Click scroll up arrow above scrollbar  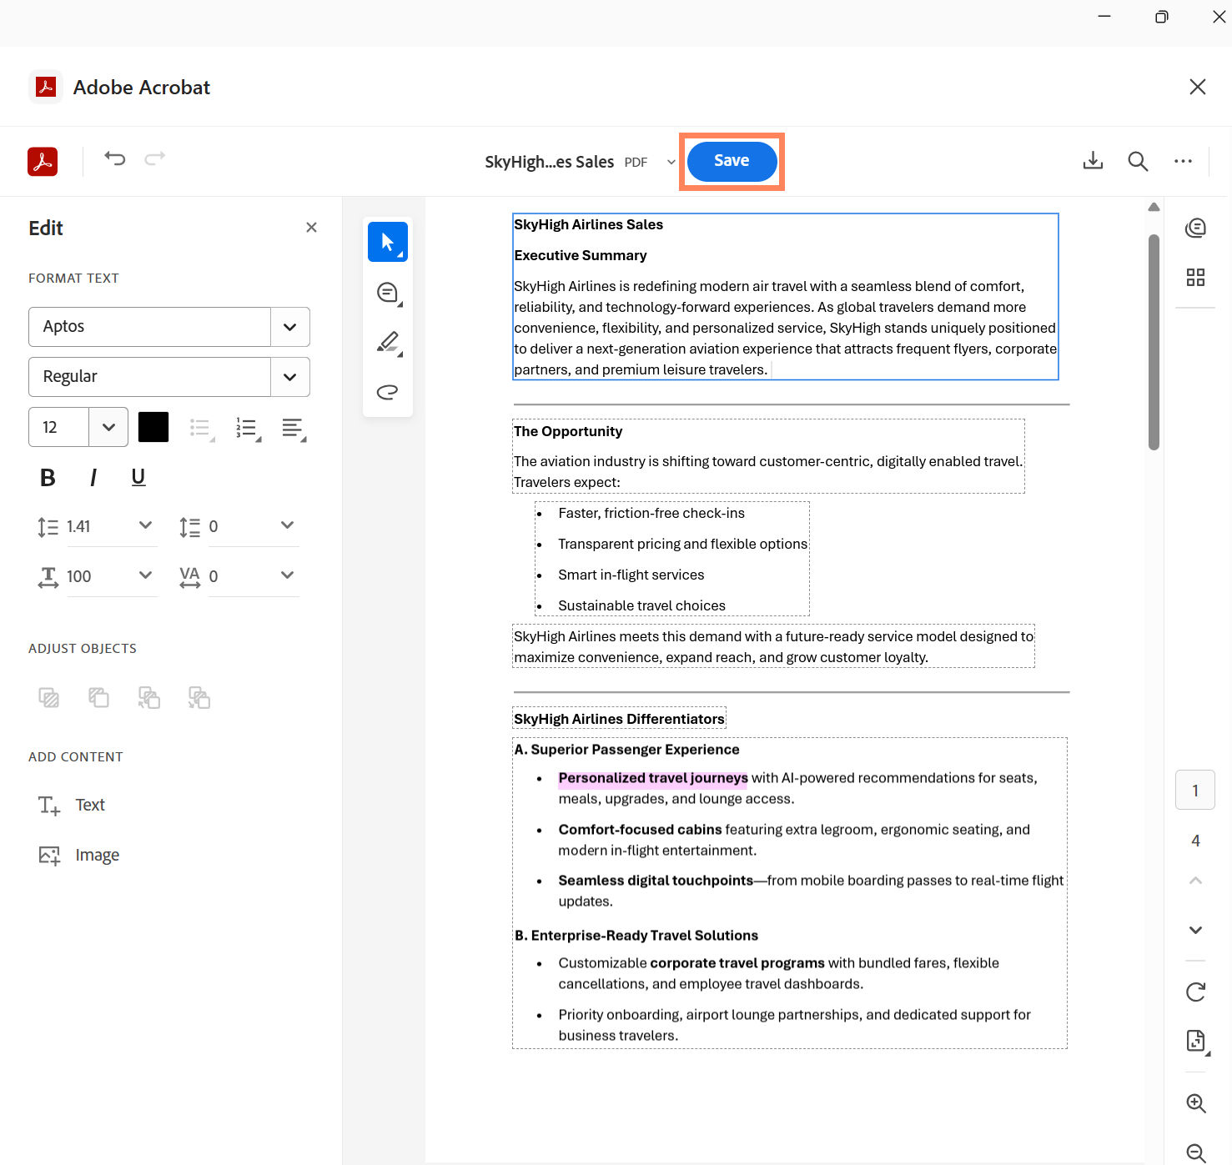(x=1154, y=207)
